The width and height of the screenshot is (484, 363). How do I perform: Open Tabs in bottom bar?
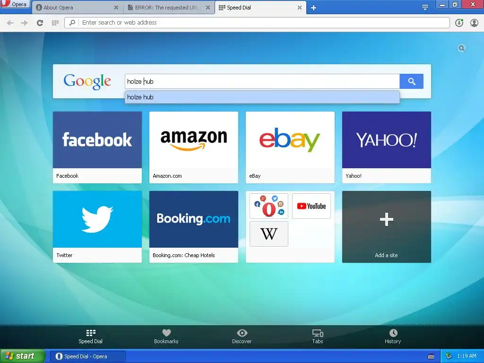318,337
